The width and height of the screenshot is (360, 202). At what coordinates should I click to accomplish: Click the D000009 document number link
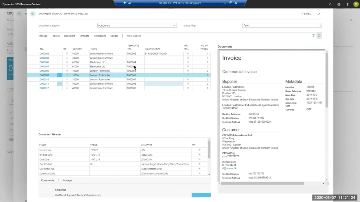[44, 75]
